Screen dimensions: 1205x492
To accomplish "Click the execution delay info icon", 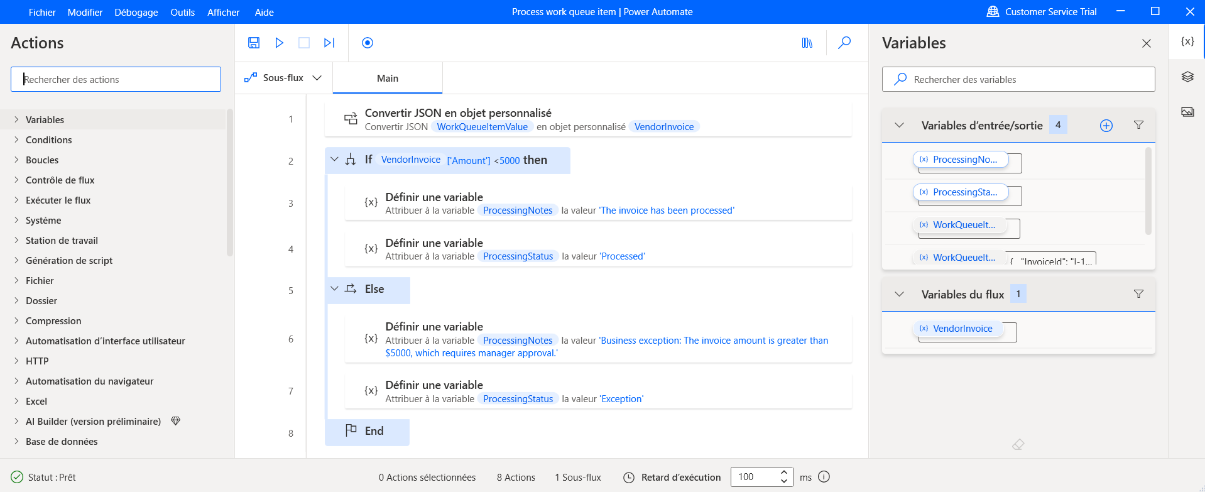I will [824, 477].
